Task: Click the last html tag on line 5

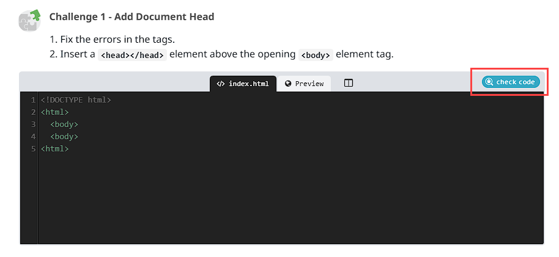Action: pyautogui.click(x=55, y=148)
